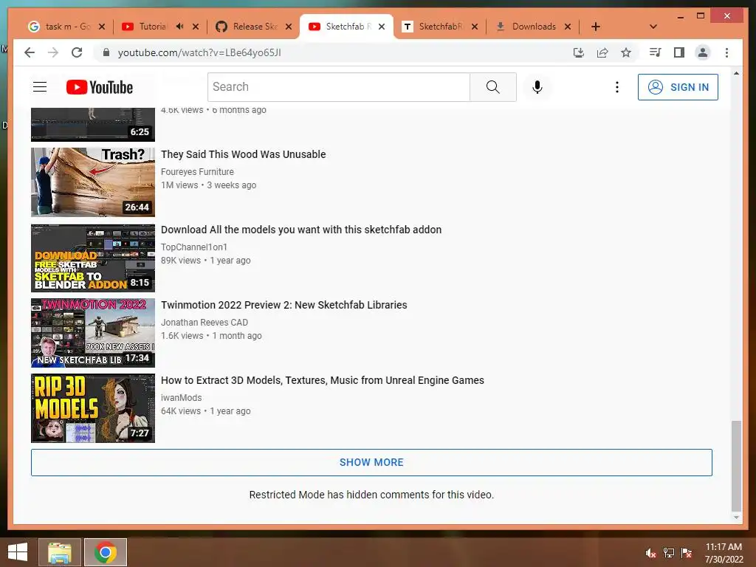Switch to the Downloads tab

pos(534,27)
